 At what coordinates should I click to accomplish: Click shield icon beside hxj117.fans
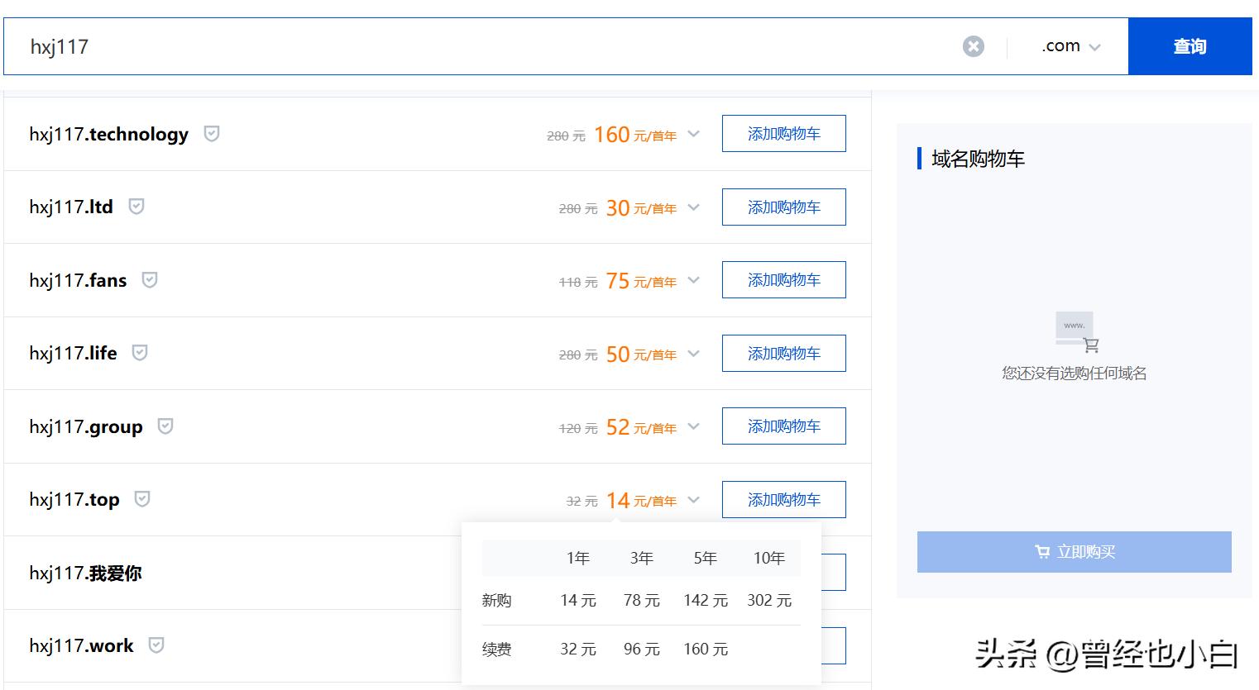click(x=150, y=280)
